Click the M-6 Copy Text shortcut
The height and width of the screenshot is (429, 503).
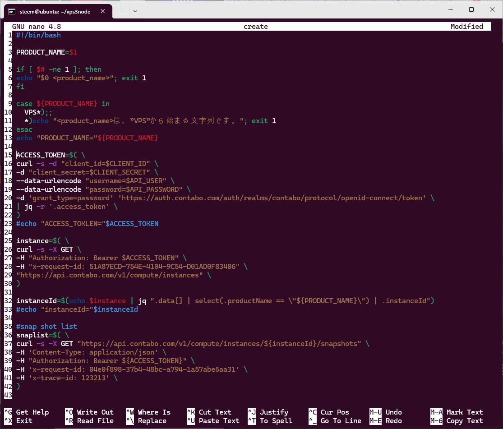tap(457, 421)
